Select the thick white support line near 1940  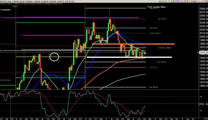tap(129, 57)
